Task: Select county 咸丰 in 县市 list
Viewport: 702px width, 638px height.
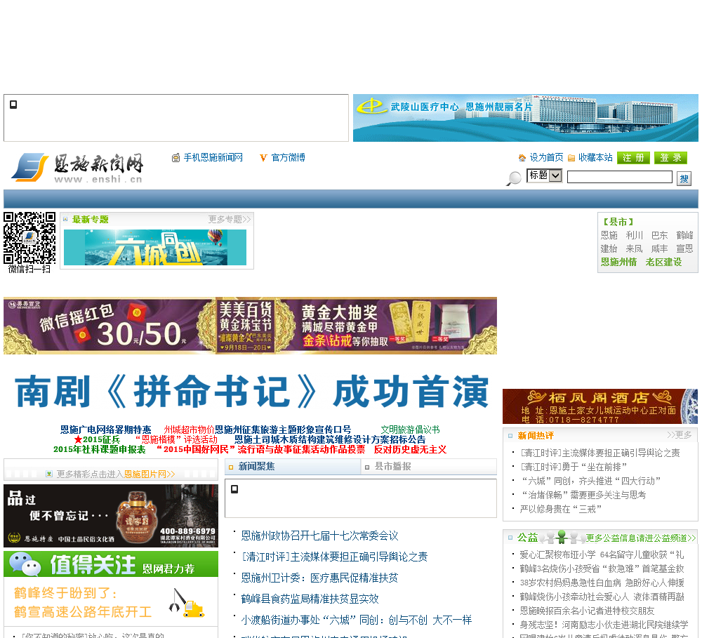Action: pyautogui.click(x=659, y=249)
